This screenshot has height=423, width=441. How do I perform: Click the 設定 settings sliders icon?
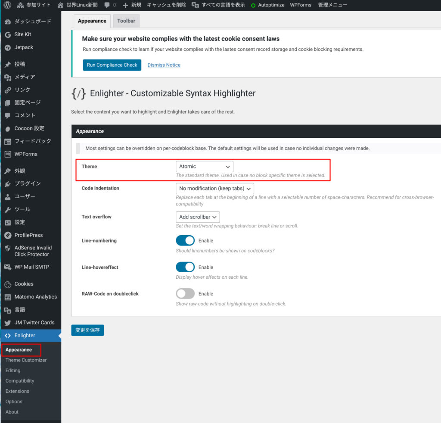click(x=8, y=222)
